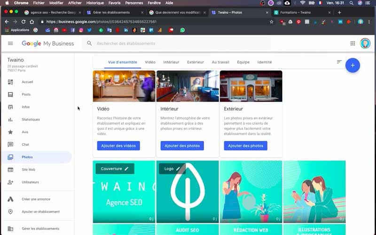This screenshot has height=235, width=376.
Task: Open the Historique menu in menu bar
Action: (95, 3)
